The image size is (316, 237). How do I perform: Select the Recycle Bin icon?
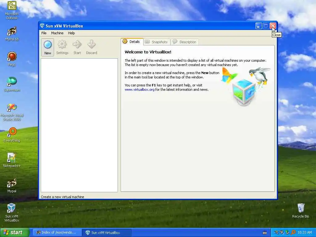pyautogui.click(x=301, y=211)
